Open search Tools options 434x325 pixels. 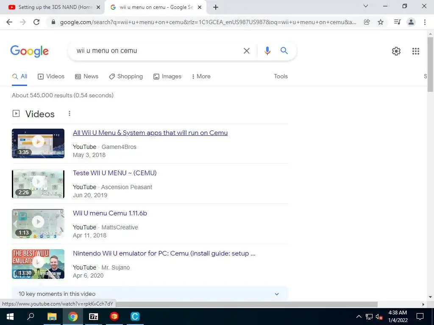[x=281, y=76]
